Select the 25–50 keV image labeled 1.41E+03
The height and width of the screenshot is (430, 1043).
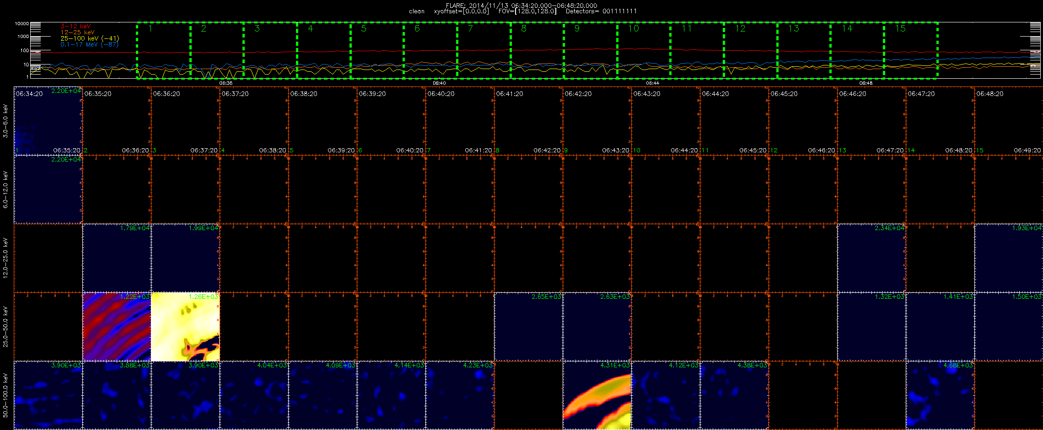point(940,327)
